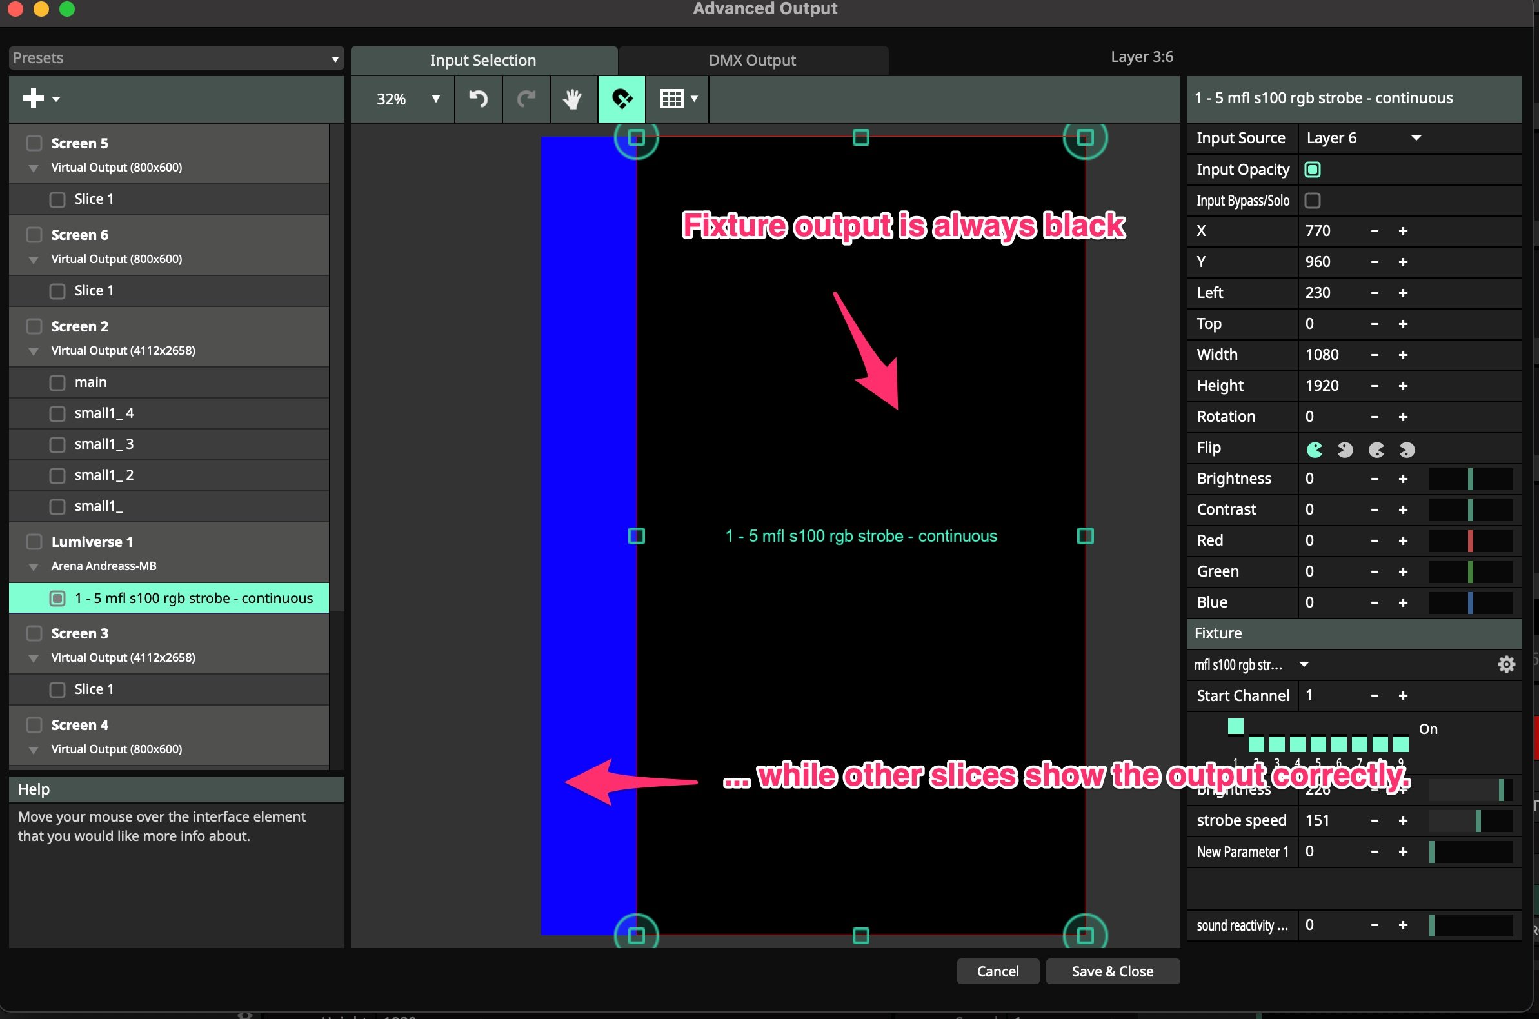Switch to the DMX Output tab
Screen dimensions: 1539x1019
tap(752, 61)
